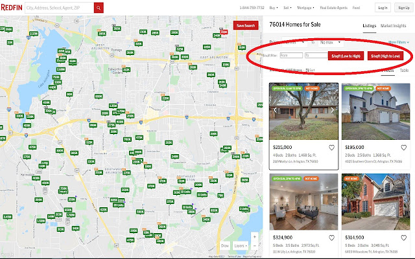Open the Redfin logo home link

pos(12,7)
